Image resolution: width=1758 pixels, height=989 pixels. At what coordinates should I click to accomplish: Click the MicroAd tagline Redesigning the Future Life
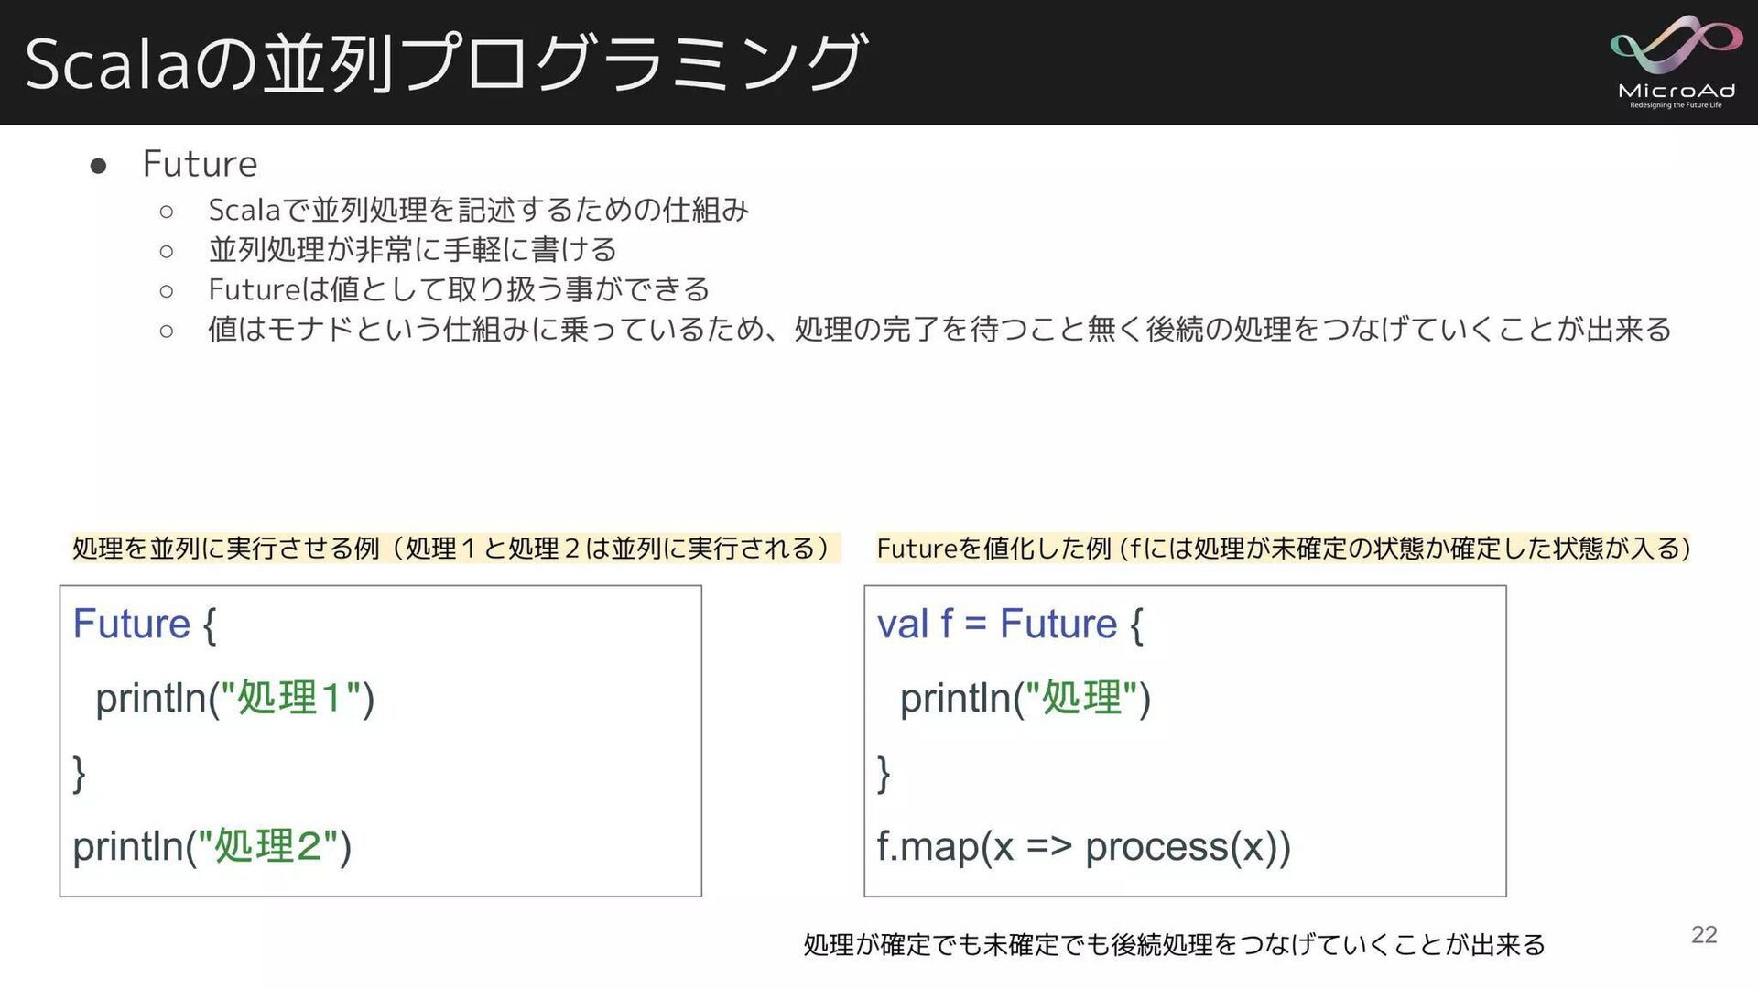tap(1676, 105)
